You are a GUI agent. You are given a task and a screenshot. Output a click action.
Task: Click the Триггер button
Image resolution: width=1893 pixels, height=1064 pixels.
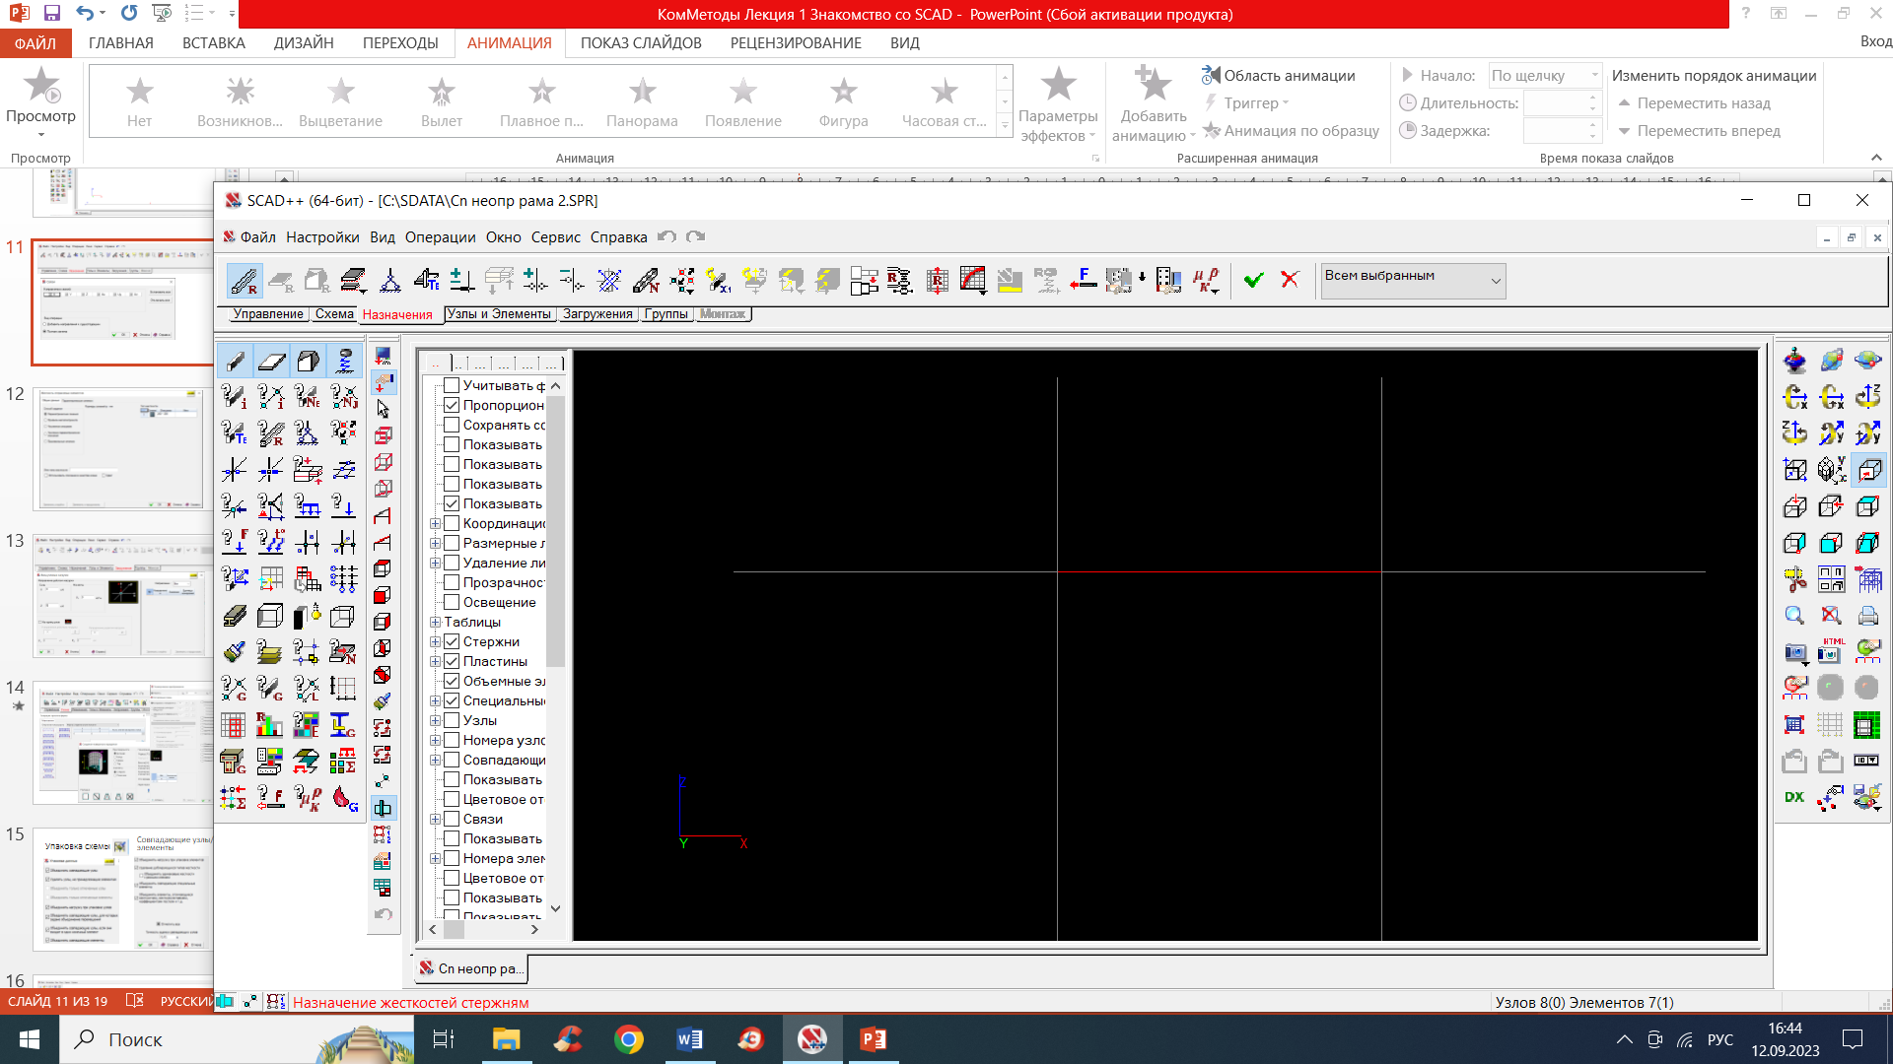coord(1246,102)
